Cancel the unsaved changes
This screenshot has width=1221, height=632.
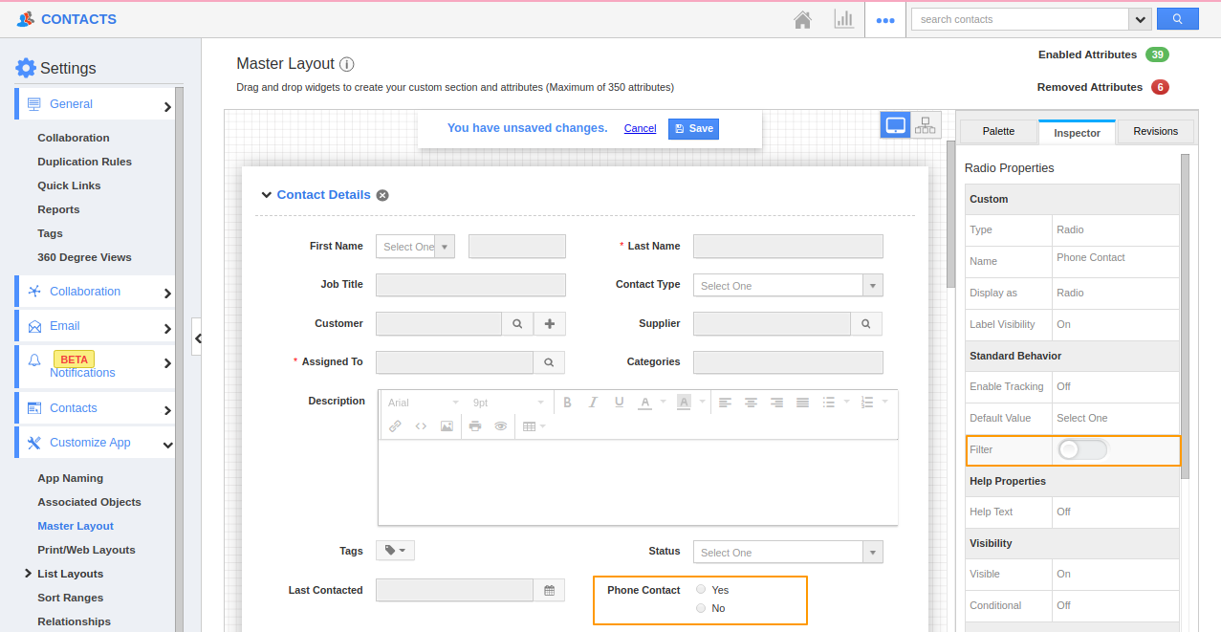click(x=640, y=128)
